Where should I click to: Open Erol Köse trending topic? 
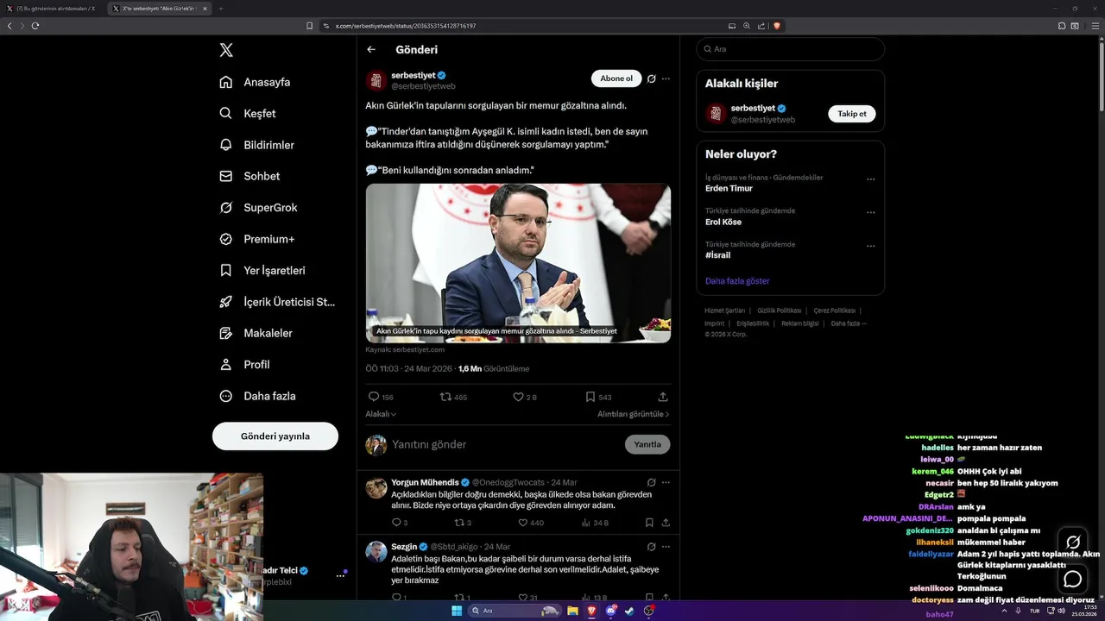click(723, 222)
